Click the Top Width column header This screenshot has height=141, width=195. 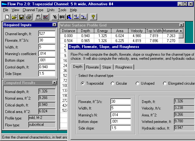154,31
